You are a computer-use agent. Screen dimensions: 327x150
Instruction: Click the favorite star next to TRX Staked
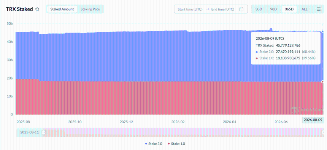point(37,9)
